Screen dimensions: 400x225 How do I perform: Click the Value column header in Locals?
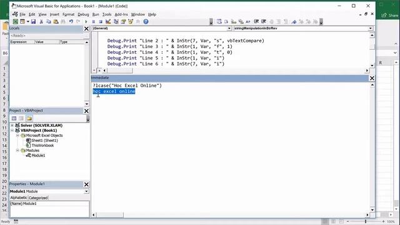point(47,42)
